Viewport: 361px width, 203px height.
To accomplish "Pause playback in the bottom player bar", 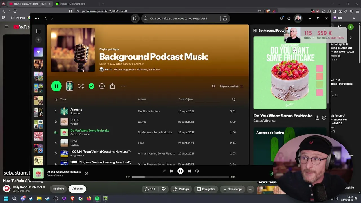I will tap(180, 171).
